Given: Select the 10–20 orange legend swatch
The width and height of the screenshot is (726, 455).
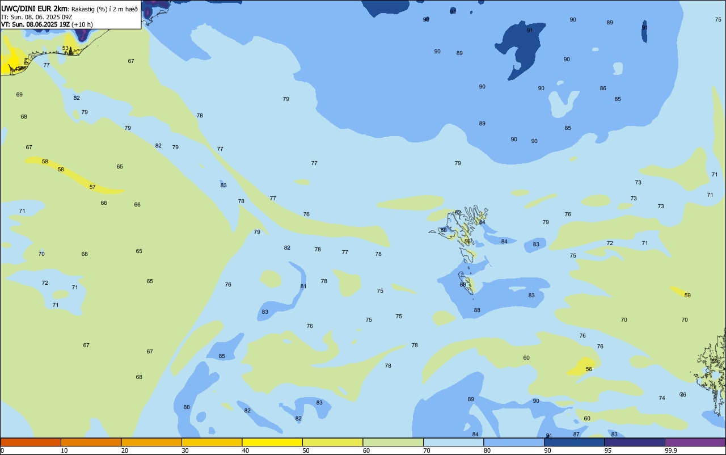Looking at the screenshot, I should 91,442.
